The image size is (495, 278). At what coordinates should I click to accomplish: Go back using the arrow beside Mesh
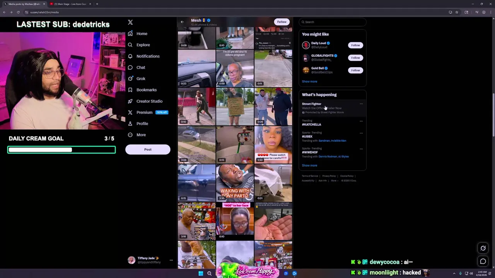182,22
